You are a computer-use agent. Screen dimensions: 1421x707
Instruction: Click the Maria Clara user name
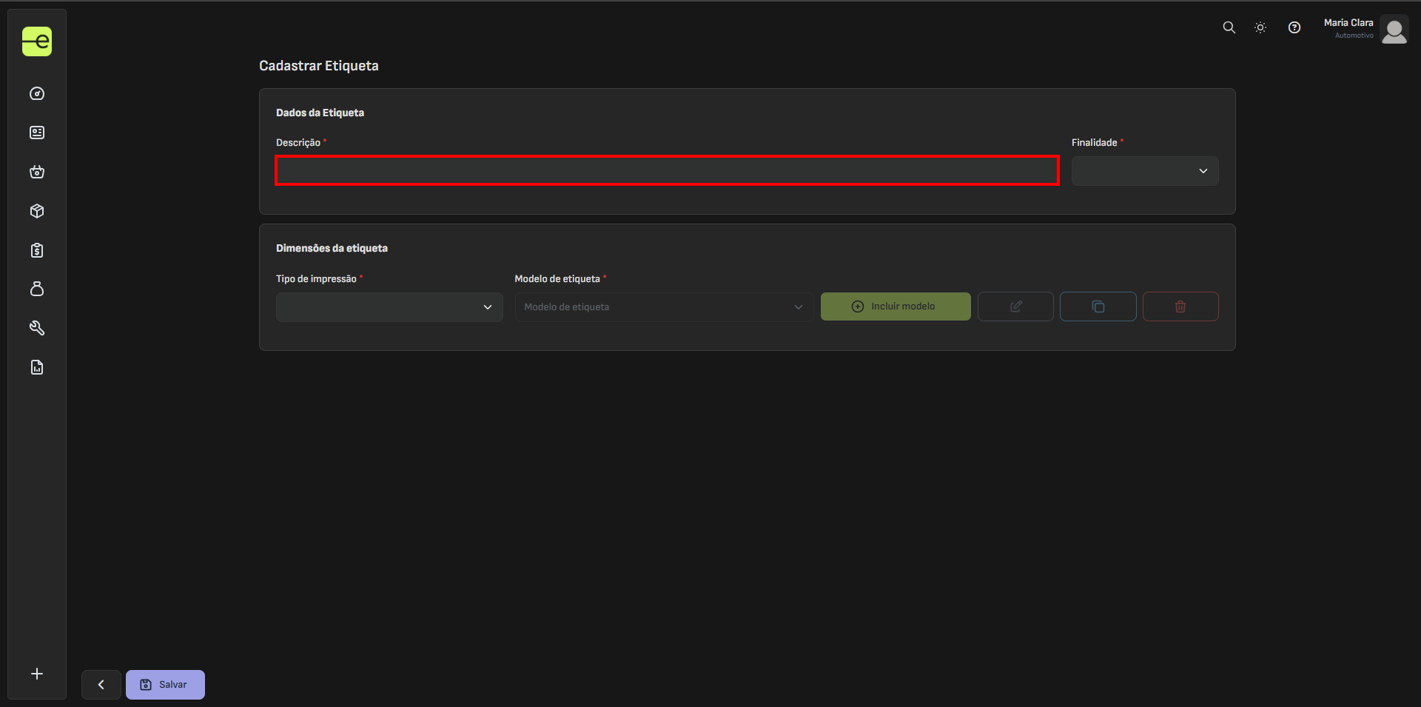[x=1348, y=23]
